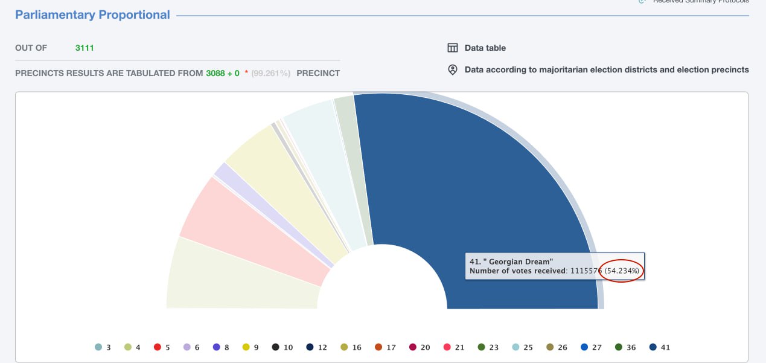766x363 pixels.
Task: Click legend entry 12 dark navy series
Action: [x=316, y=347]
